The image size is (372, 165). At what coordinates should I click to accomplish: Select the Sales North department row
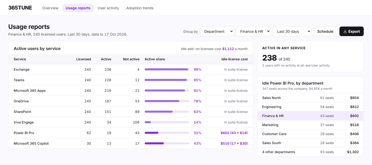pos(311,98)
